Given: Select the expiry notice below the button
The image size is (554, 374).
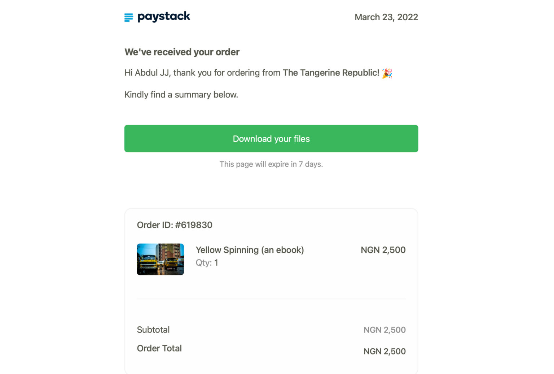Looking at the screenshot, I should (271, 164).
